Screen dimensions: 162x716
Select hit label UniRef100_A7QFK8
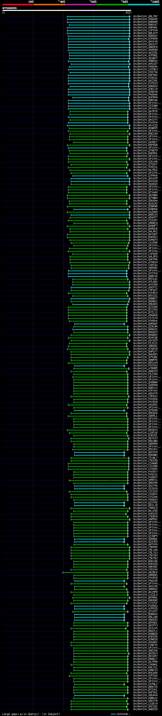pos(145,349)
